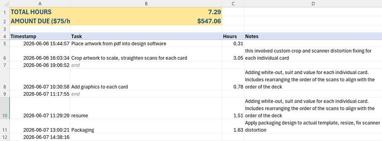Select the 2026-06-07 14:38:16 timestamp cell
Viewport: 382px width, 141px height.
[40, 137]
